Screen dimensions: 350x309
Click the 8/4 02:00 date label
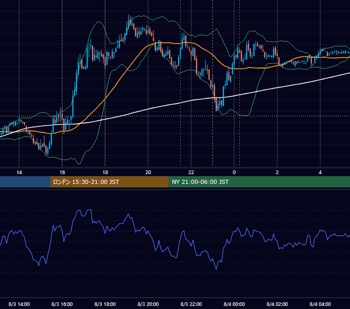[x=277, y=304]
